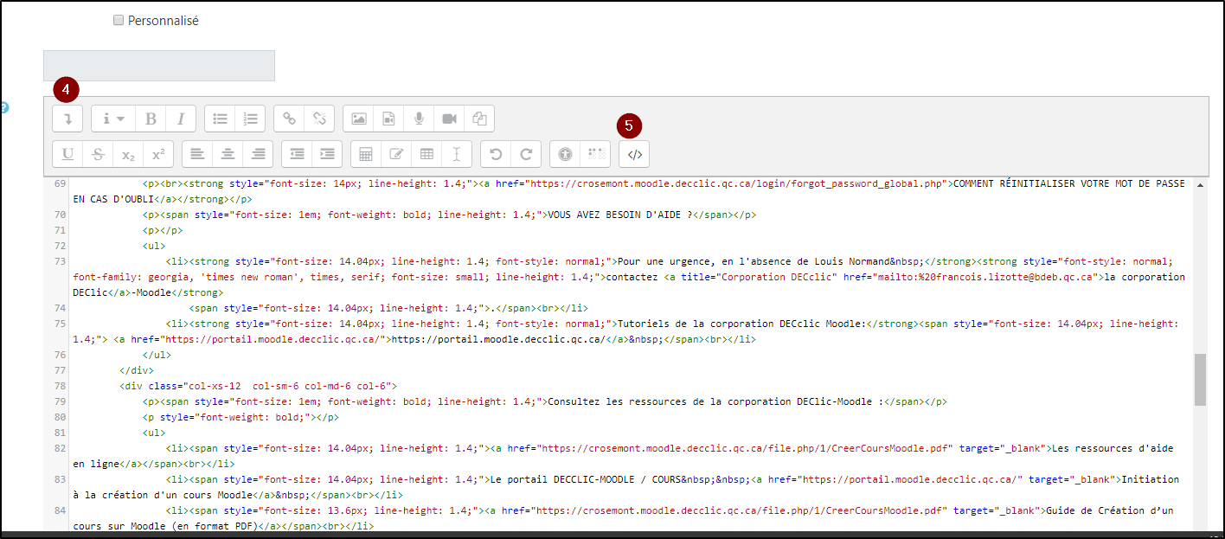This screenshot has width=1225, height=539.
Task: Insert an image via the picture icon
Action: [x=359, y=119]
